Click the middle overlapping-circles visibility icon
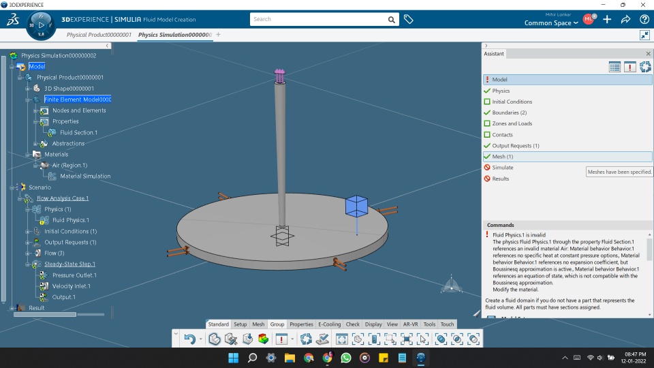The image size is (654, 368). tap(457, 339)
